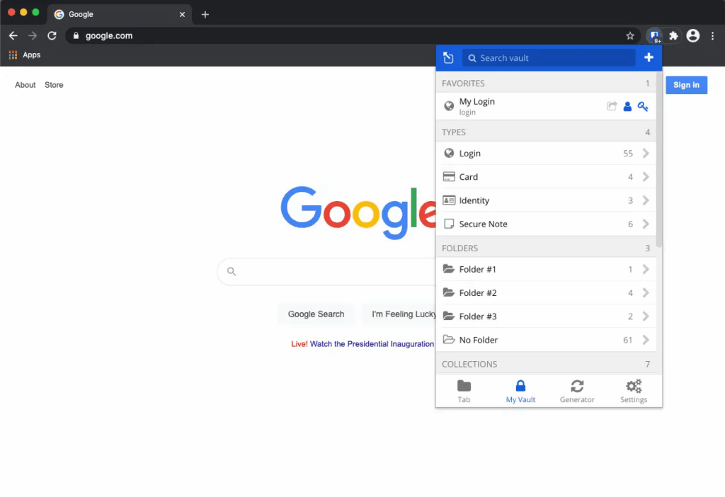Reload the google.com page
This screenshot has height=497, width=725.
pyautogui.click(x=52, y=35)
